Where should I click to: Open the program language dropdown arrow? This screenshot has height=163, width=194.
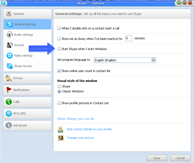point(153,60)
